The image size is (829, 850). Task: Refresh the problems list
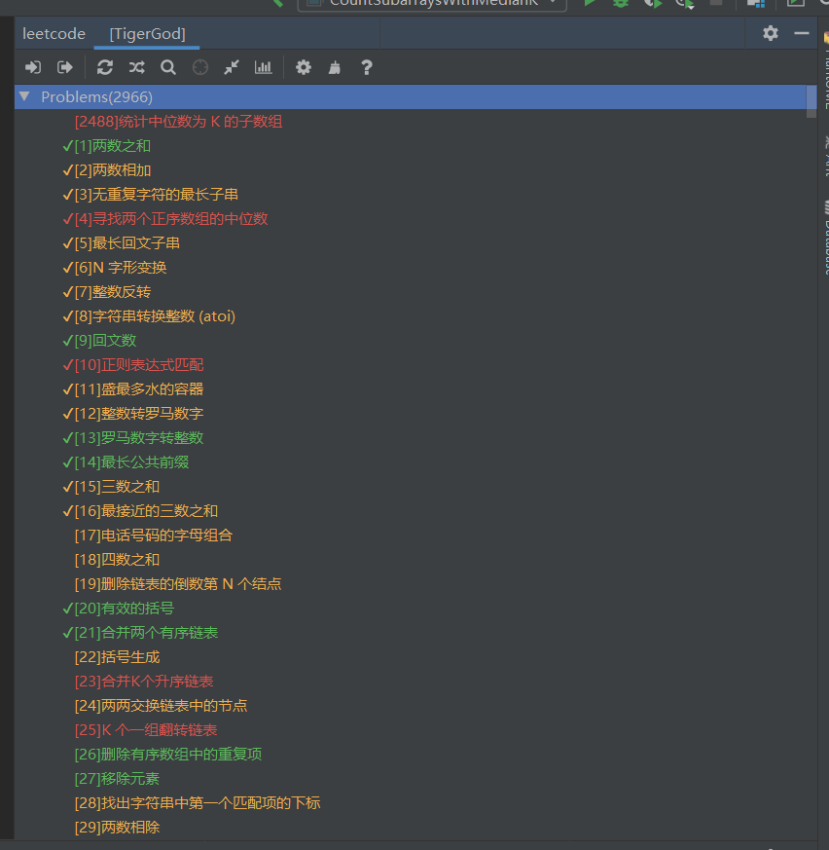click(105, 67)
